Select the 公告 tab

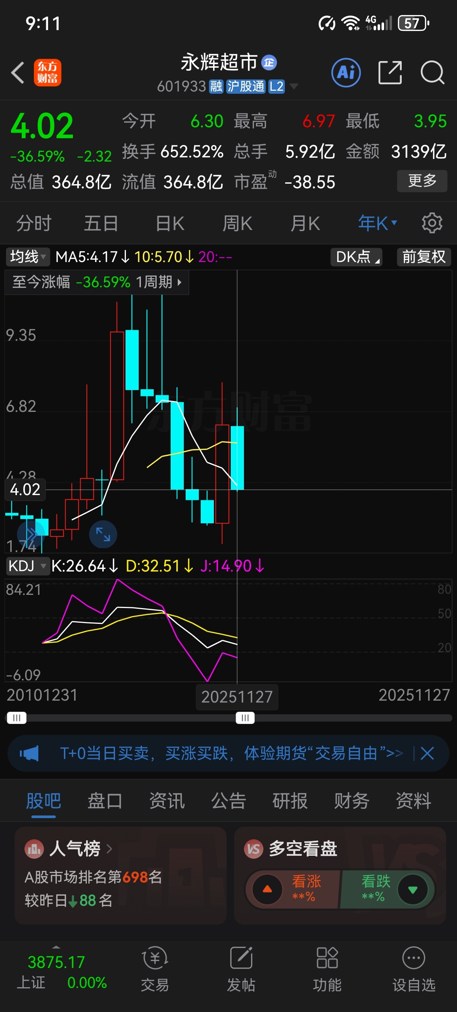coord(228,801)
